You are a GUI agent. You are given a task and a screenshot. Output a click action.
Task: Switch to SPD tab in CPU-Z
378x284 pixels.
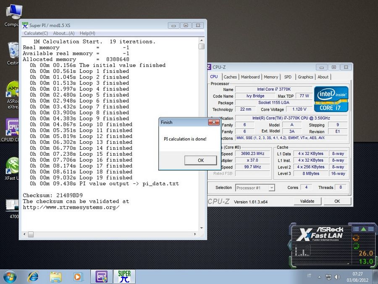point(288,77)
